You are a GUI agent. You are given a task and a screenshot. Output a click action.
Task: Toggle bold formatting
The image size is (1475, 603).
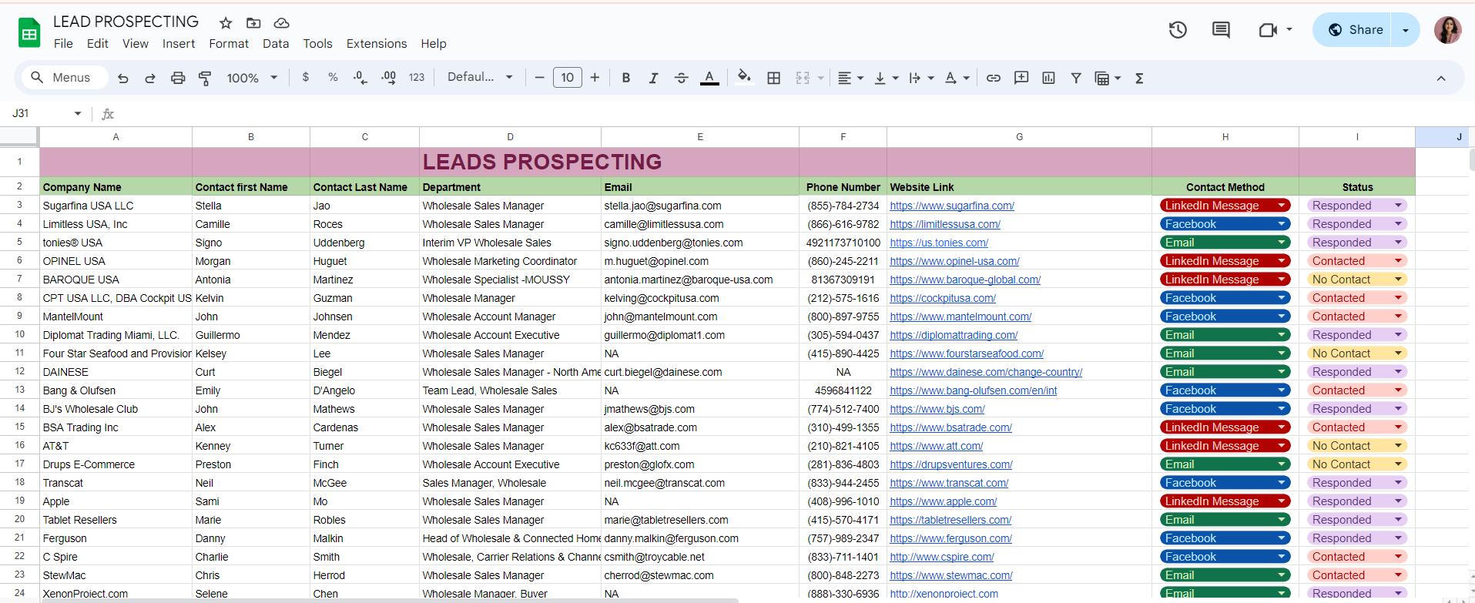626,78
